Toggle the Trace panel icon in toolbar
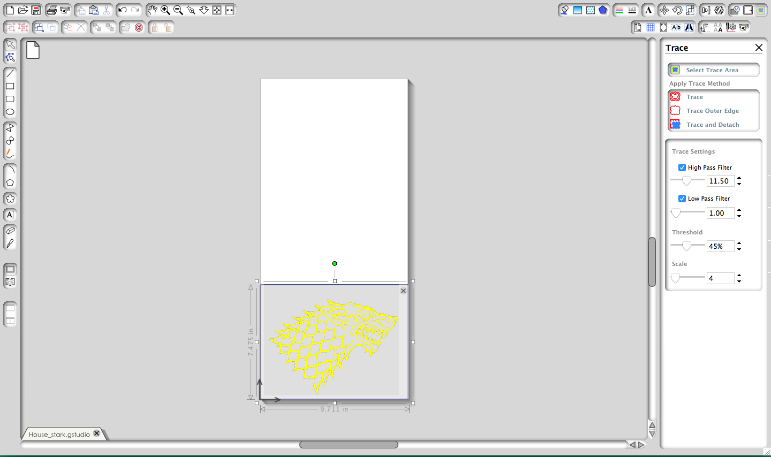Screen dimensions: 771x457 pyautogui.click(x=761, y=10)
